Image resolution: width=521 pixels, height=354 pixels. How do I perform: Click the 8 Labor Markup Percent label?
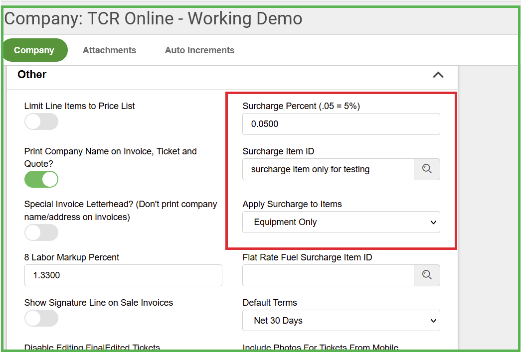pyautogui.click(x=71, y=257)
